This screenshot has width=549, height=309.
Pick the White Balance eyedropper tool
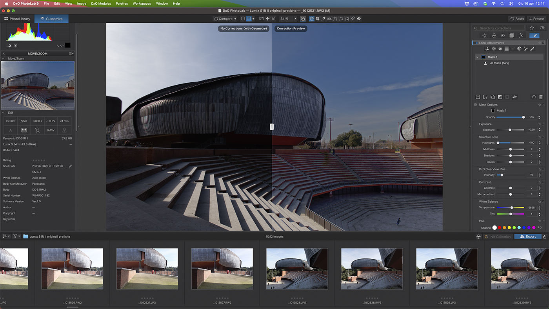(323, 19)
